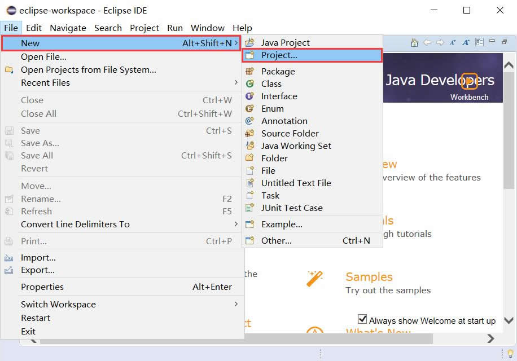Open the Window menu
The width and height of the screenshot is (517, 361).
pyautogui.click(x=207, y=28)
